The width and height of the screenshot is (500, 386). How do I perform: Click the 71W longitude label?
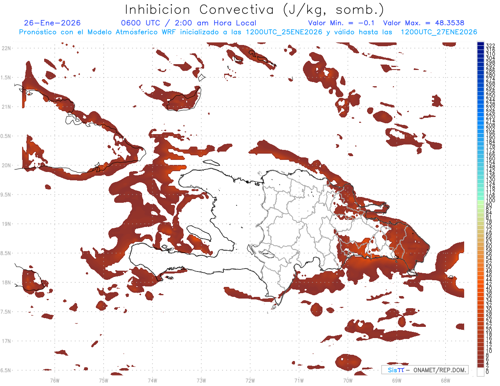pos(299,380)
